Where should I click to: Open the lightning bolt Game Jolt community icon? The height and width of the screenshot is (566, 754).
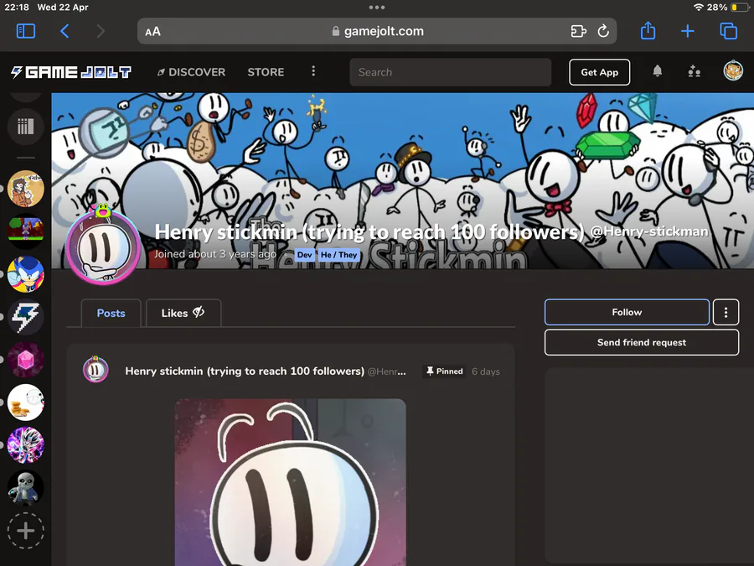25,317
